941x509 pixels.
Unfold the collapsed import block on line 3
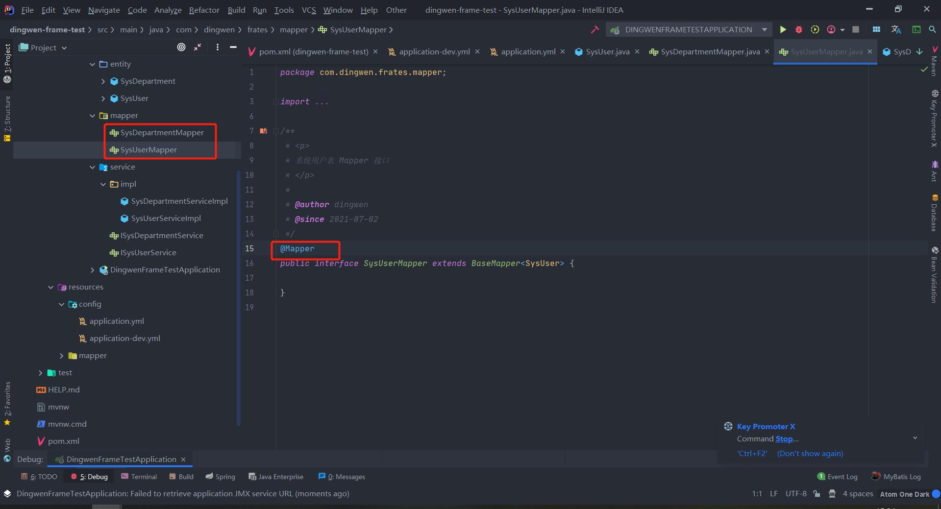pos(276,101)
